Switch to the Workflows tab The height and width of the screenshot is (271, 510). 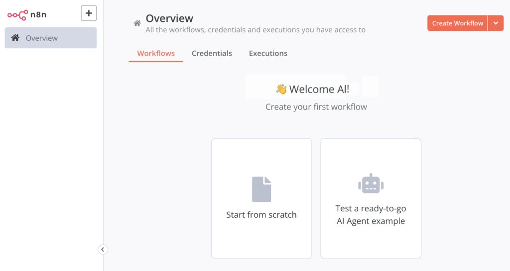click(156, 53)
